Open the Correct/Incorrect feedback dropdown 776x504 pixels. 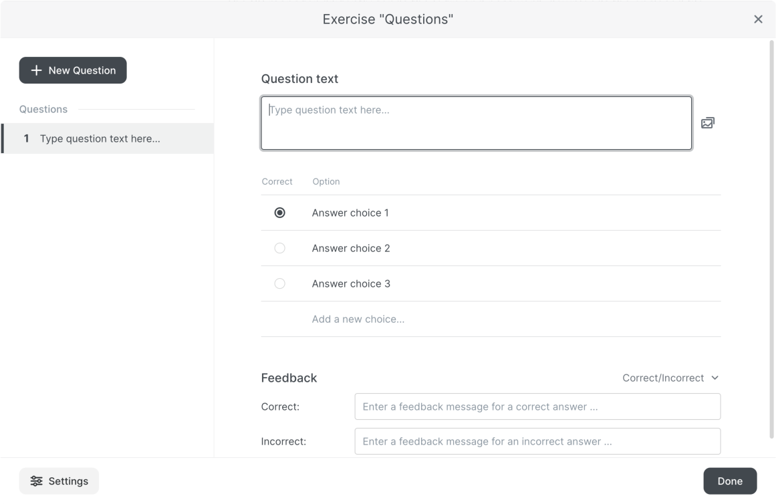pos(670,378)
